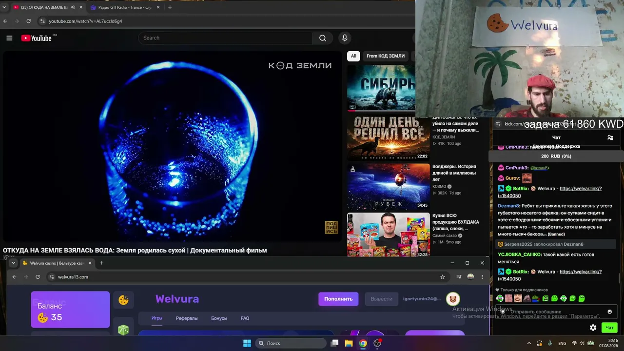
Task: Add a new tab in the Welvura window
Action: 101,263
